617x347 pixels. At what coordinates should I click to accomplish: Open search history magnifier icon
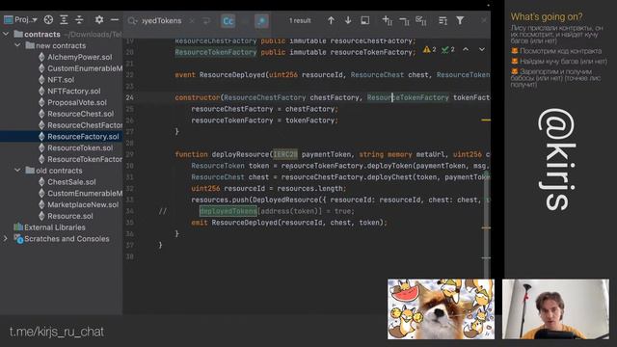133,20
